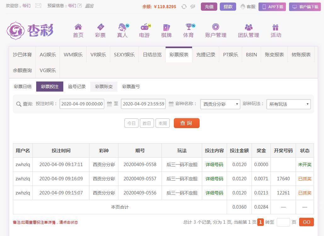Click the edit reserved info pencil icon
This screenshot has height=236, width=324.
[x=80, y=6]
